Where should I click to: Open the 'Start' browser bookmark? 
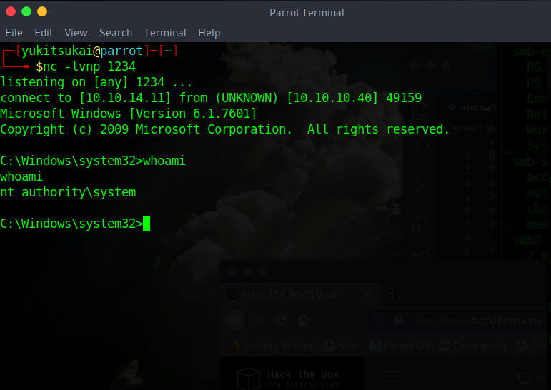coord(342,346)
